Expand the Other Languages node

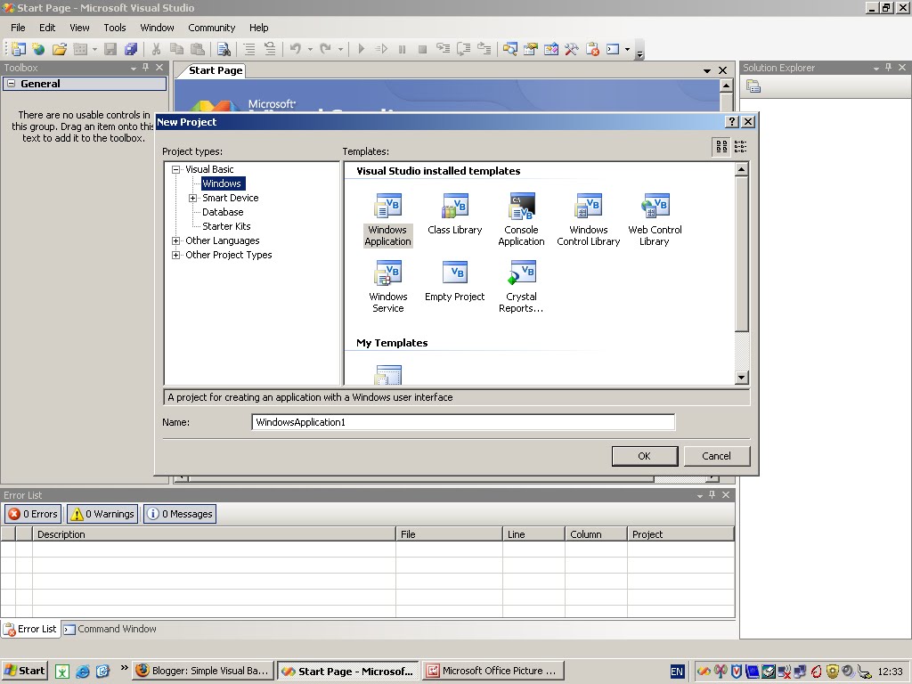click(175, 240)
